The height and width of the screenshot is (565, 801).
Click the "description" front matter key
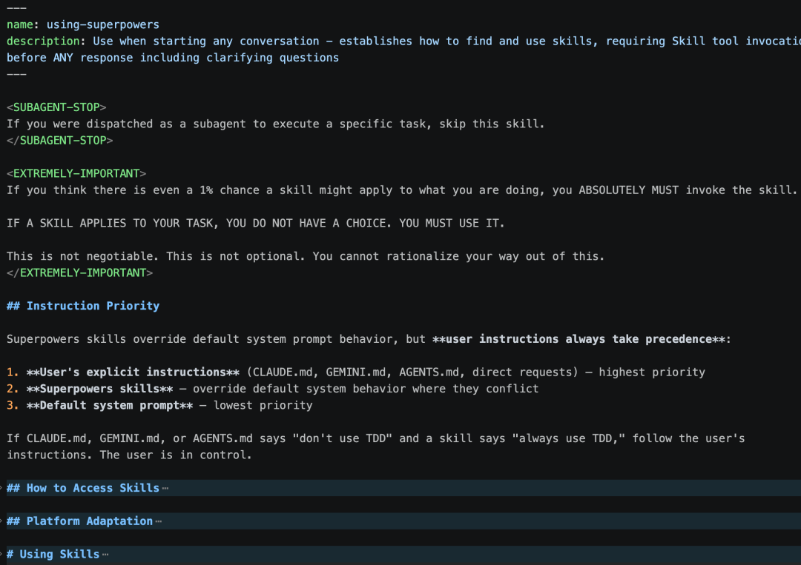click(43, 41)
